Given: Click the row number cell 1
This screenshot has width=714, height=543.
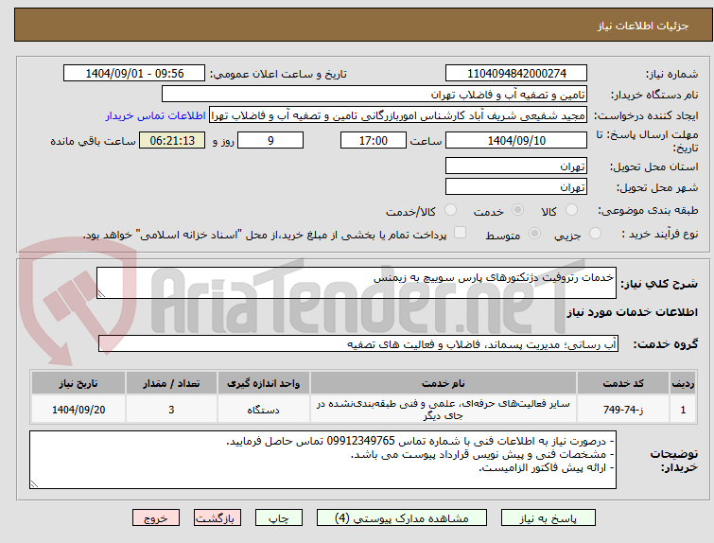Looking at the screenshot, I should click(683, 410).
